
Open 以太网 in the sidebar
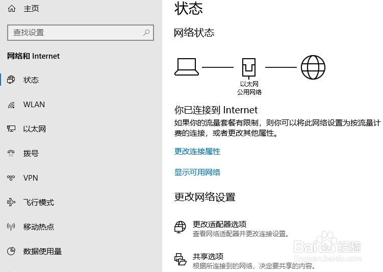35,129
